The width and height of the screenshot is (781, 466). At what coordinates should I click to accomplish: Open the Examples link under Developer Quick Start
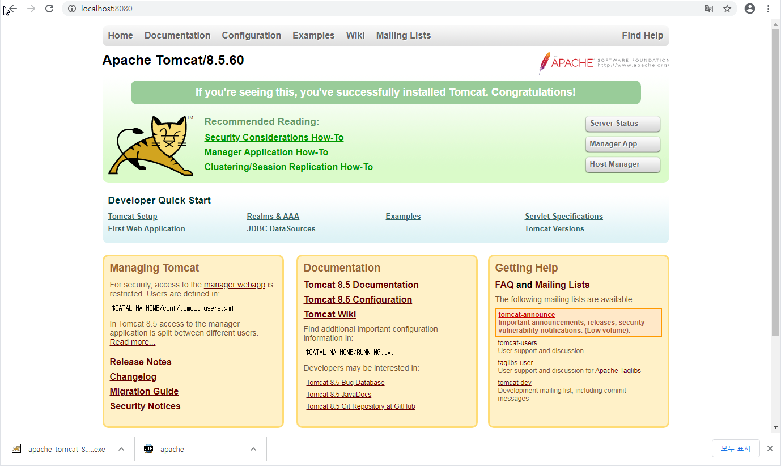pyautogui.click(x=403, y=216)
